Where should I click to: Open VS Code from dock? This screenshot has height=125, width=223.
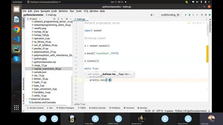[x=16, y=39]
